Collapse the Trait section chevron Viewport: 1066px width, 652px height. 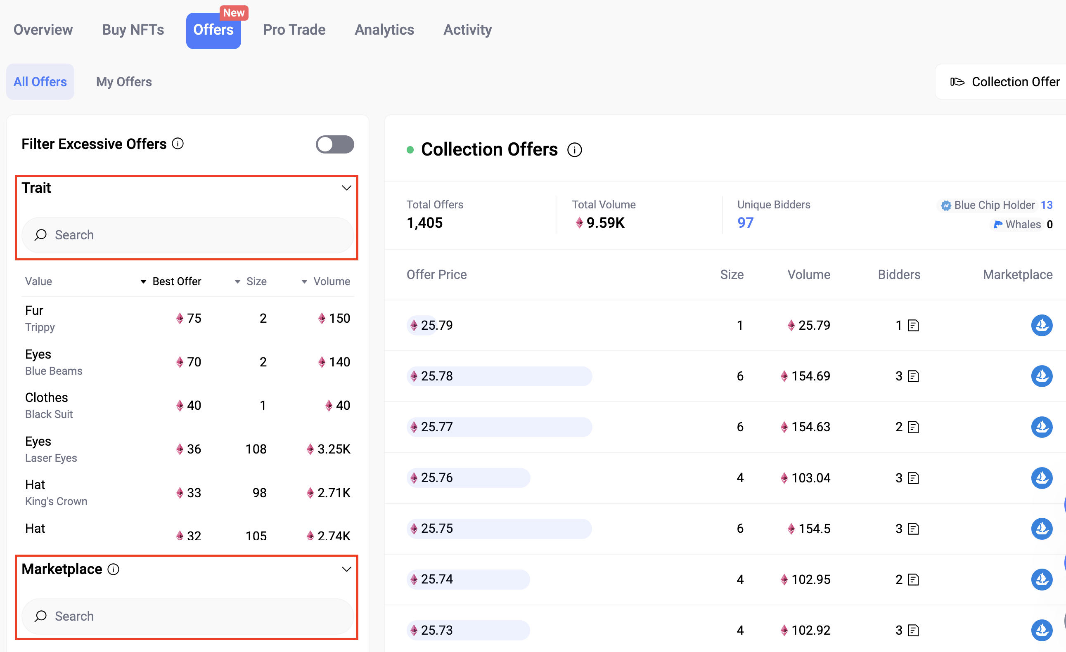[346, 188]
